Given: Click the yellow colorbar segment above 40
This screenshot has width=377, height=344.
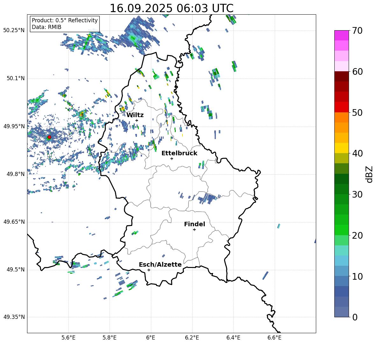Looking at the screenshot, I should [x=342, y=148].
